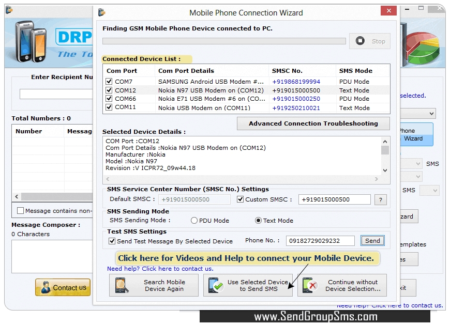
Task: Toggle the COM12 device checkbox
Action: (109, 90)
